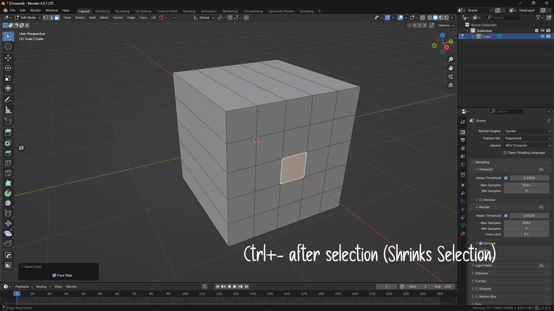Expand the Light Paths panel

[x=483, y=266]
